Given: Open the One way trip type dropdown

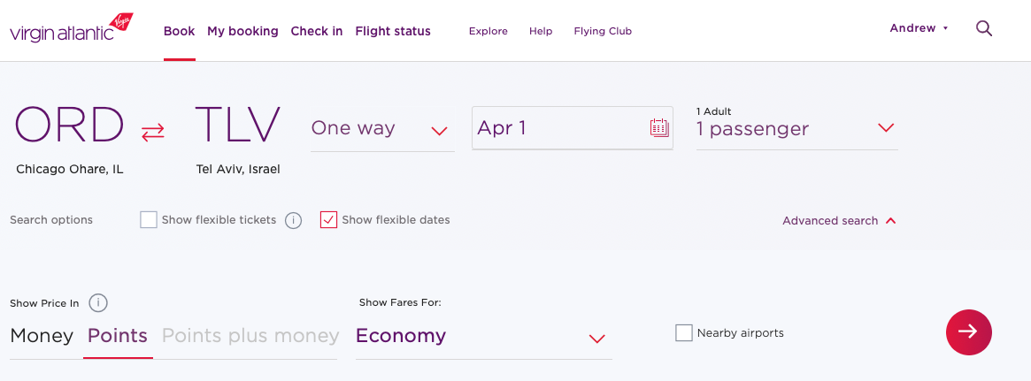Looking at the screenshot, I should (382, 129).
